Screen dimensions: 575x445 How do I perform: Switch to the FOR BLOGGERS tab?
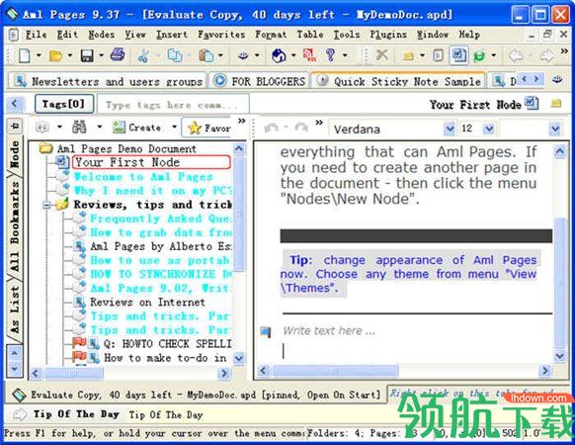pos(260,81)
